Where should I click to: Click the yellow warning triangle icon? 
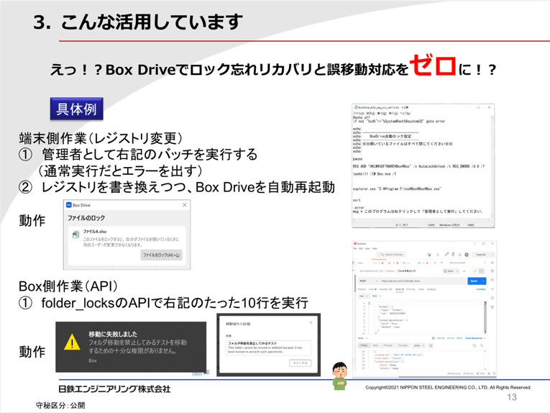pos(72,342)
